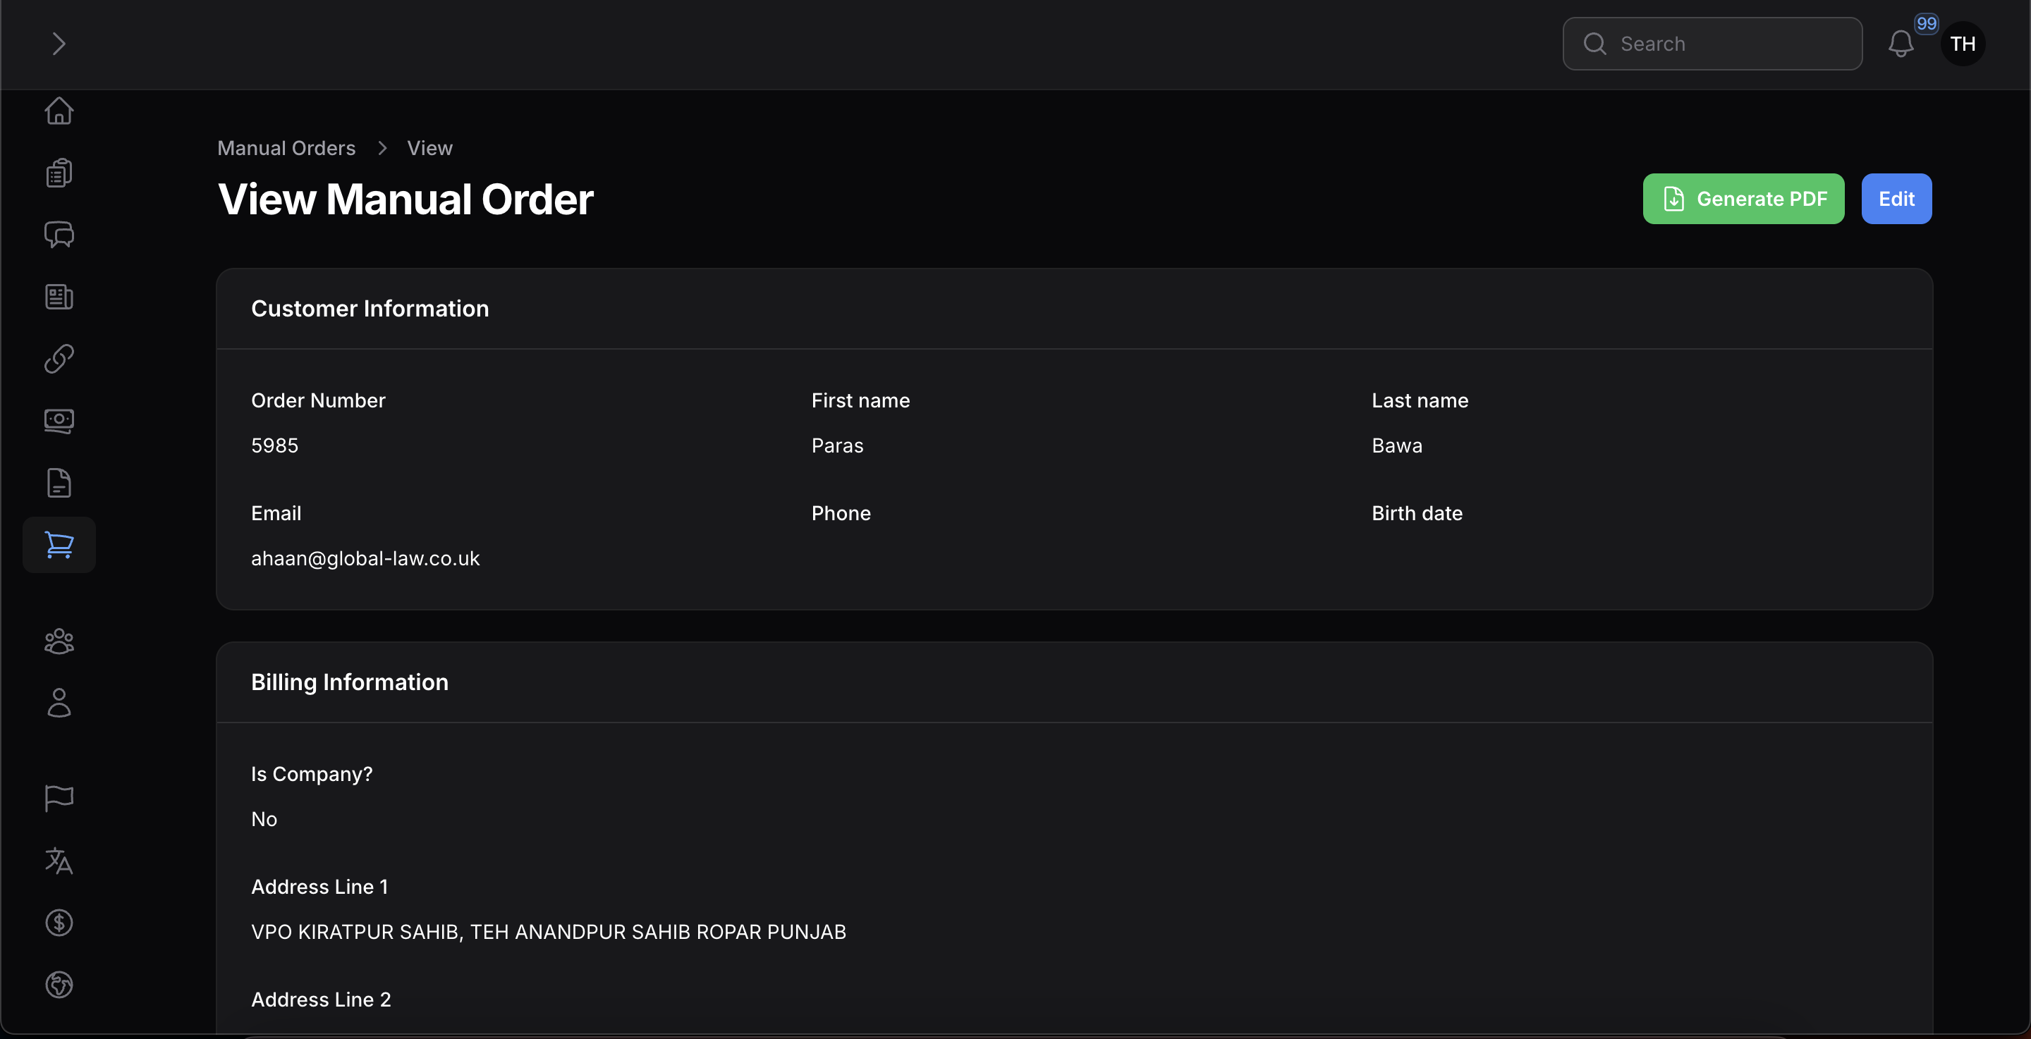2031x1039 pixels.
Task: Open the document page icon in sidebar
Action: click(59, 482)
